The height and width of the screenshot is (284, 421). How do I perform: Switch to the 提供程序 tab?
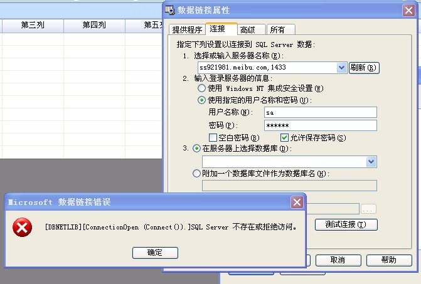[x=187, y=29]
